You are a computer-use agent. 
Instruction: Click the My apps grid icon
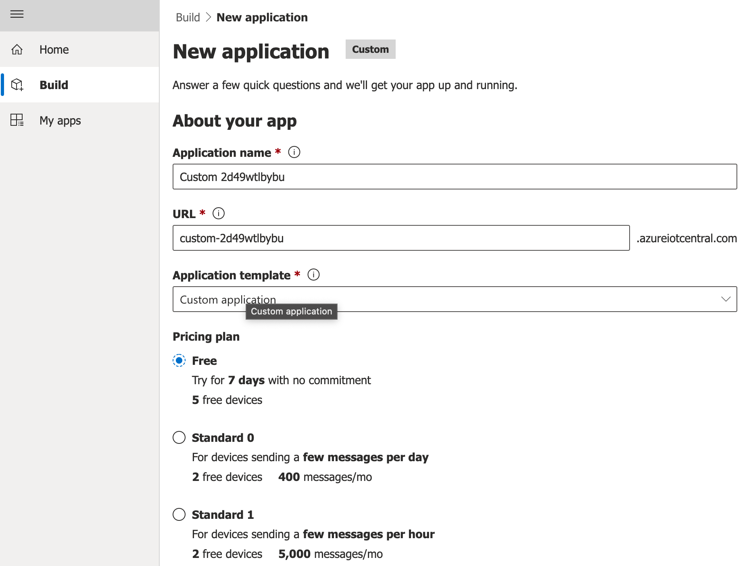click(17, 120)
